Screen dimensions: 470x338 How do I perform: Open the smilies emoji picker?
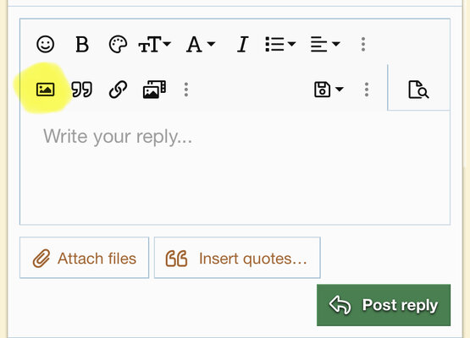point(45,44)
